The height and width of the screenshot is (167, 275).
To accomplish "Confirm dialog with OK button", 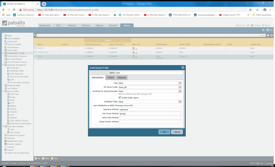I will (164, 132).
